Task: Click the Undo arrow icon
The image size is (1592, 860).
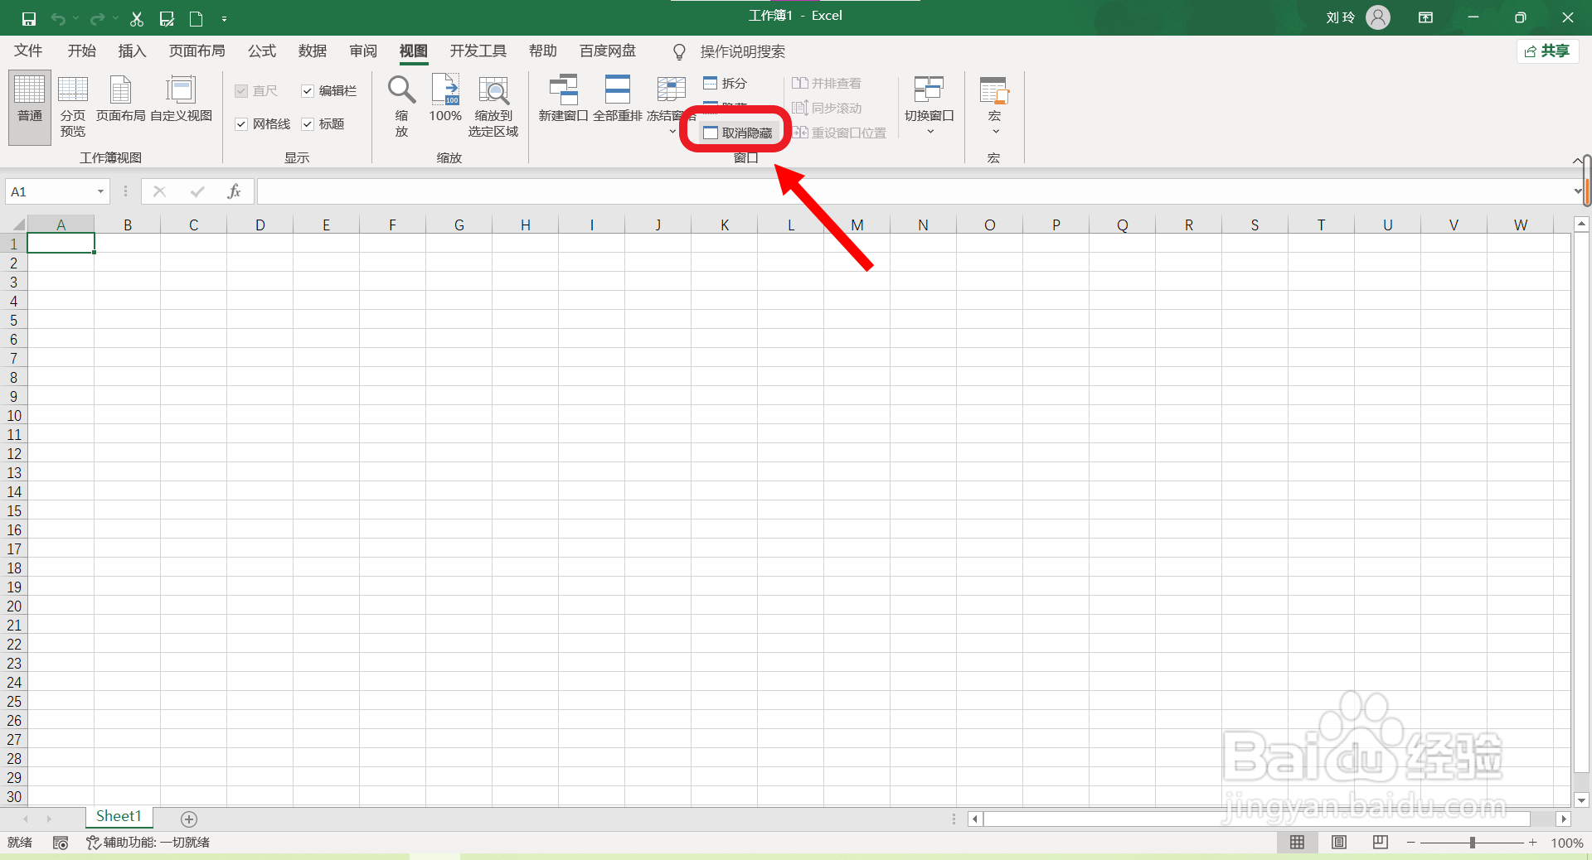Action: click(x=58, y=18)
